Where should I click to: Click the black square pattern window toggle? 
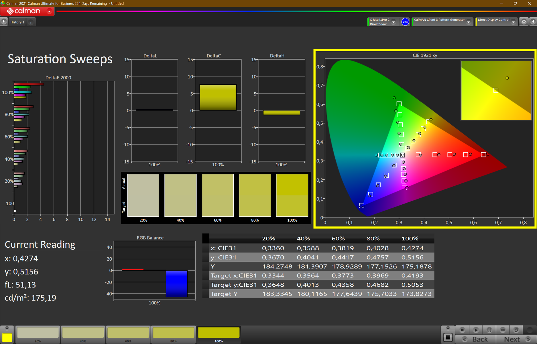(x=448, y=337)
